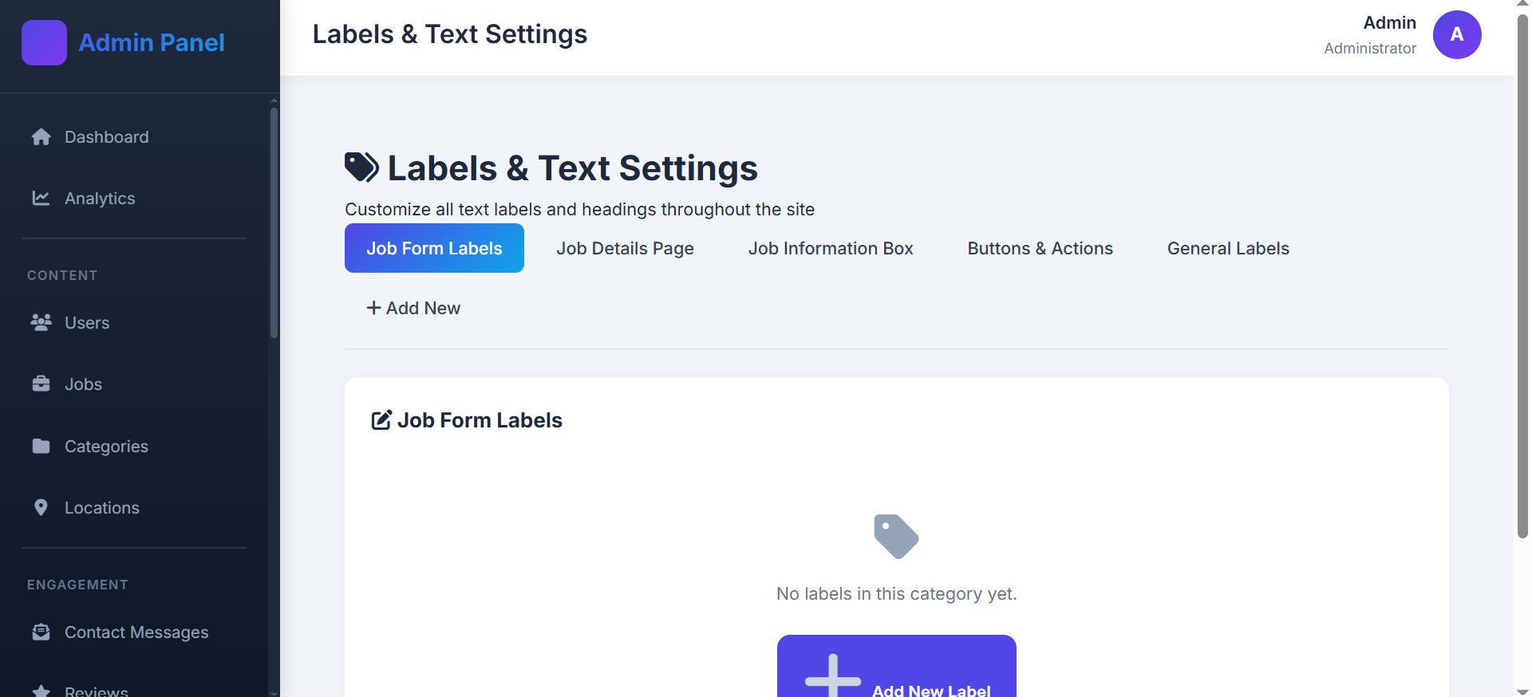Screen dimensions: 1532x697
Task: Click the Categories folder icon
Action: [41, 447]
